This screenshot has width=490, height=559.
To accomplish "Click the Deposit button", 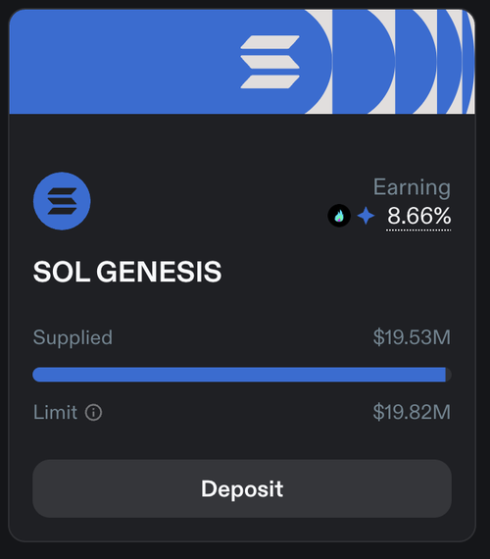I will click(x=242, y=488).
